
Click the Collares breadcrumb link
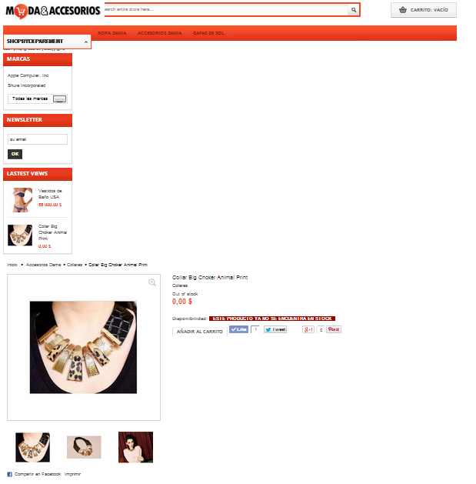[x=75, y=265]
